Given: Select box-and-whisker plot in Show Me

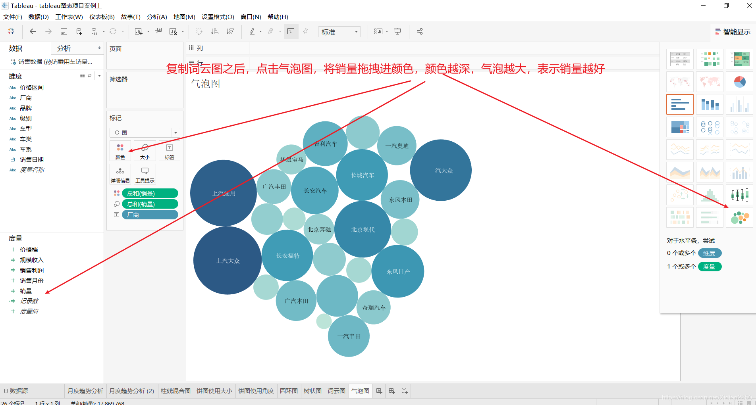Looking at the screenshot, I should click(739, 195).
